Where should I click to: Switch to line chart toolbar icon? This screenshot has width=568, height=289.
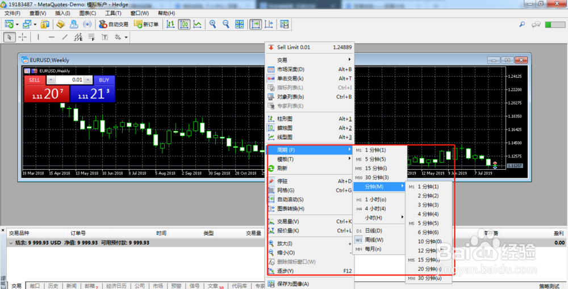coord(198,24)
